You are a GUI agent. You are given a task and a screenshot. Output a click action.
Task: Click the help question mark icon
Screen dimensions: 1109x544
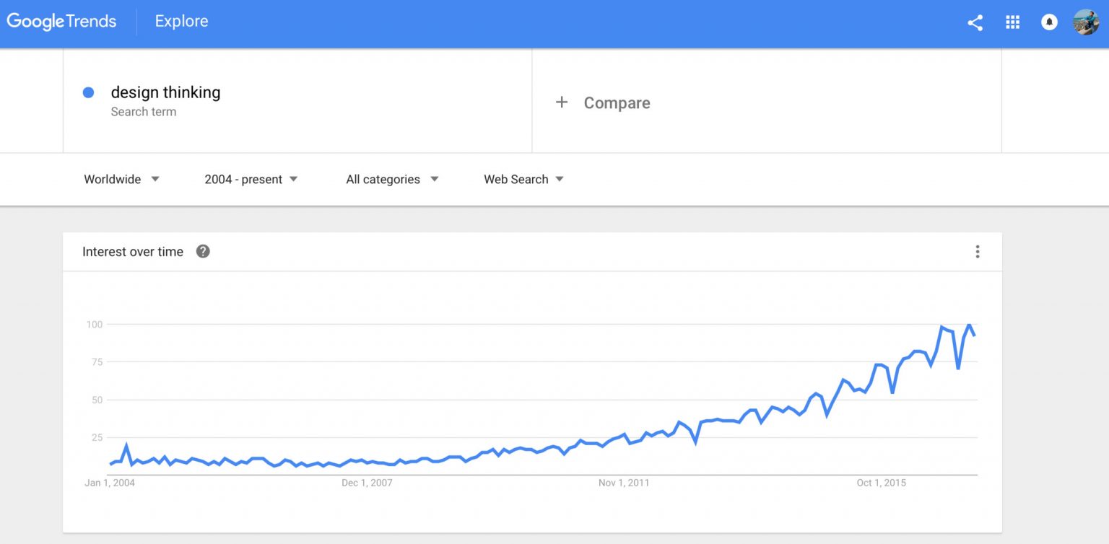203,251
